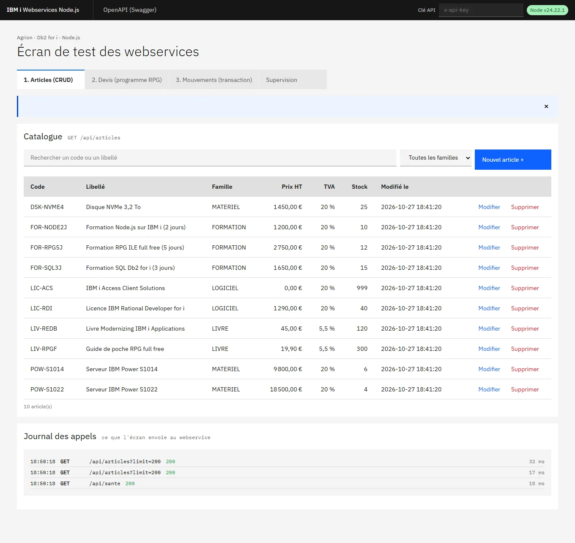The image size is (575, 543).
Task: Delete the FOR-SQL3J article
Action: pyautogui.click(x=525, y=268)
